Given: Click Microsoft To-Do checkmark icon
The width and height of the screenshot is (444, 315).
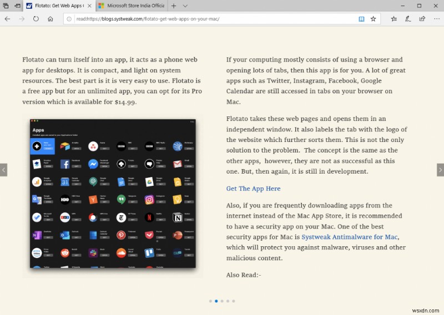Looking at the screenshot, I should point(37,217).
